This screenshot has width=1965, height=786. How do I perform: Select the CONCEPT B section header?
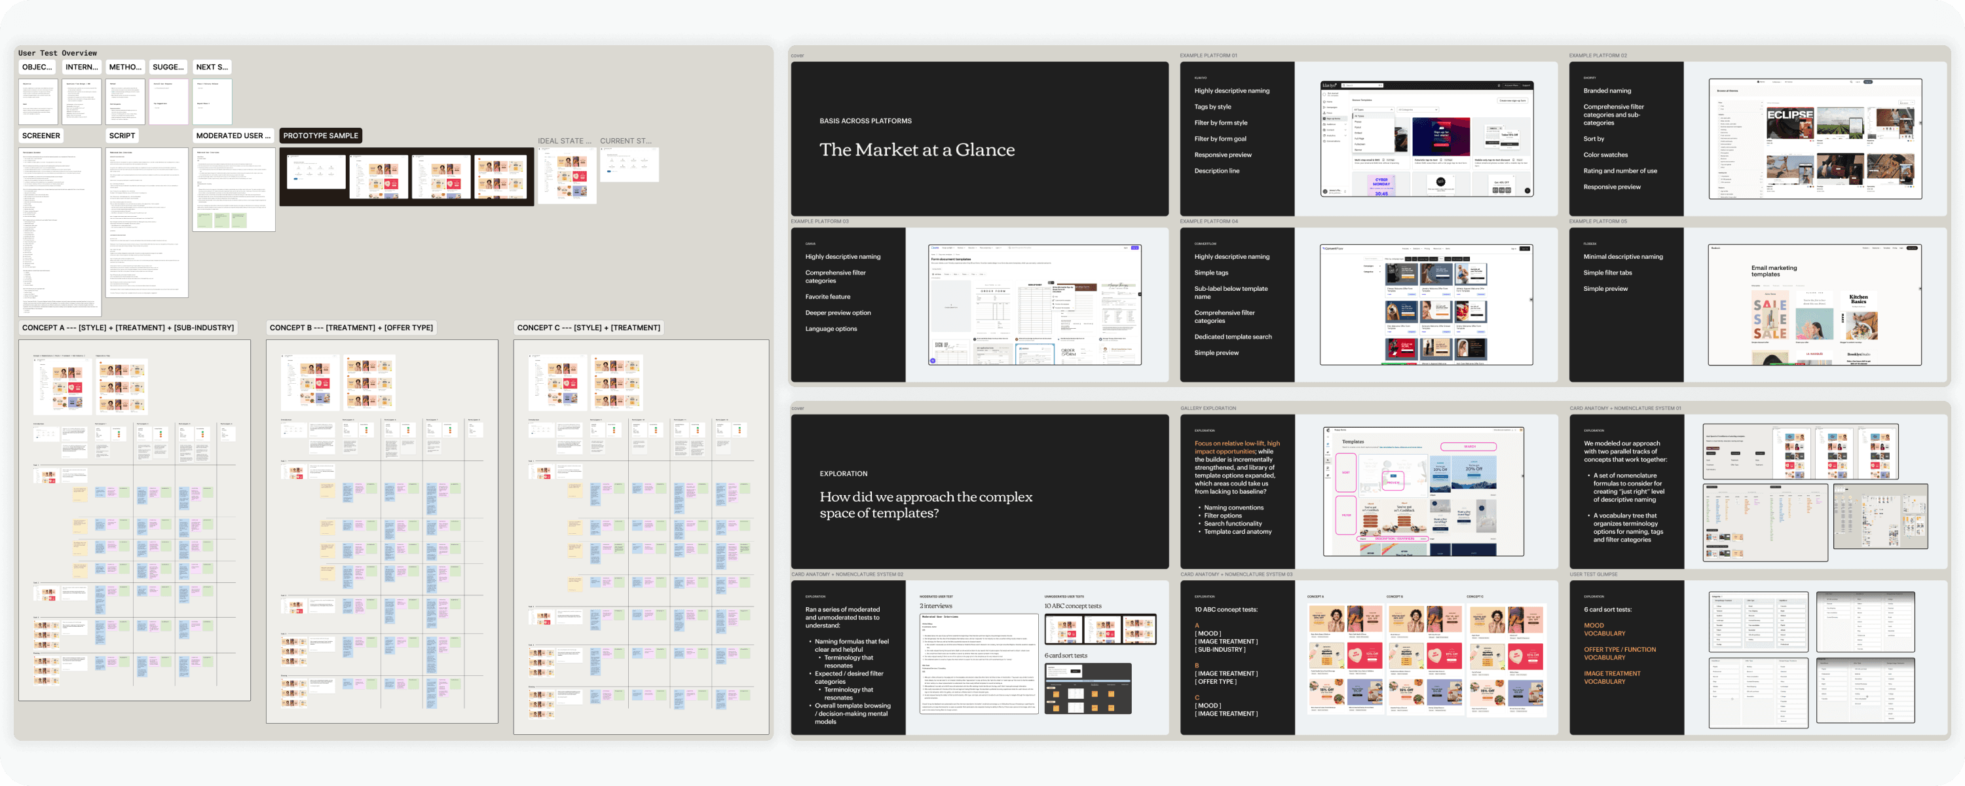351,328
